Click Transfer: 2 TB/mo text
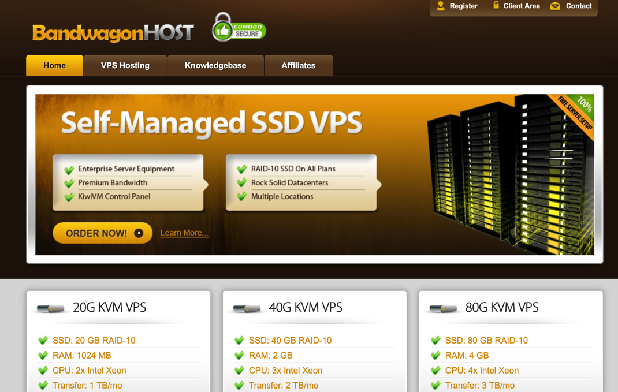 click(284, 385)
